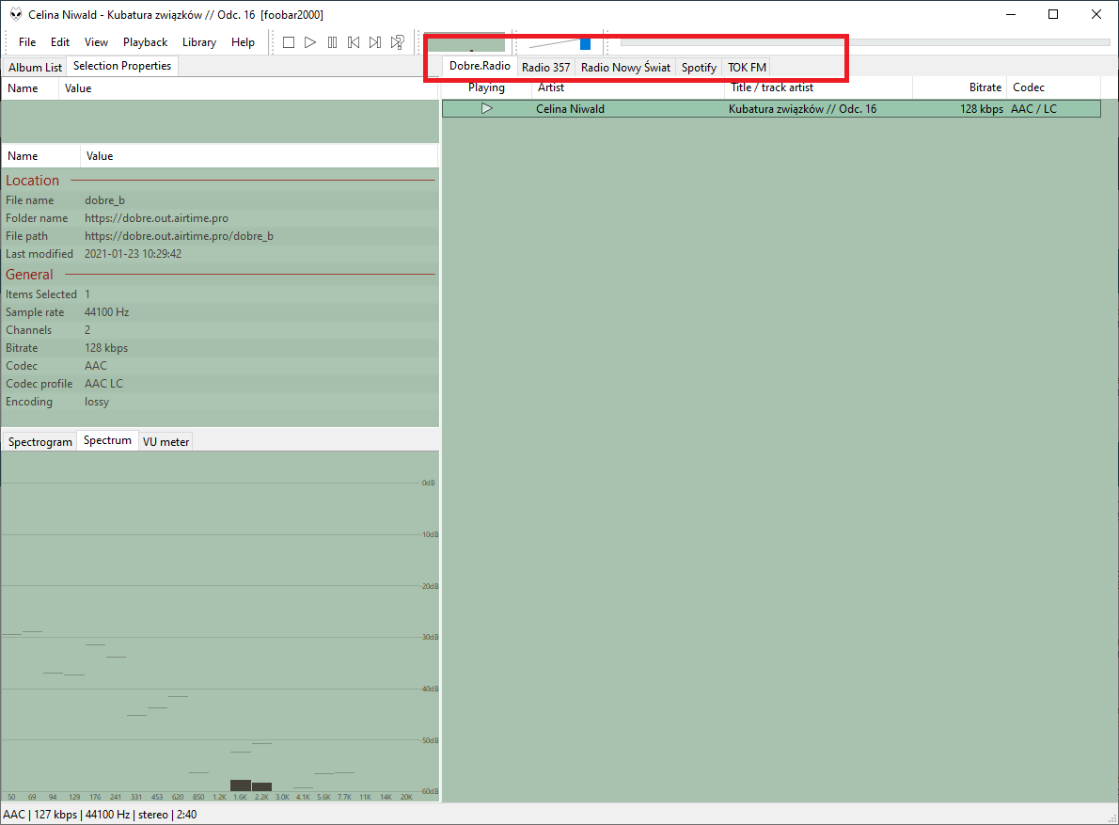
Task: Click the status bar playback info text
Action: pos(100,815)
